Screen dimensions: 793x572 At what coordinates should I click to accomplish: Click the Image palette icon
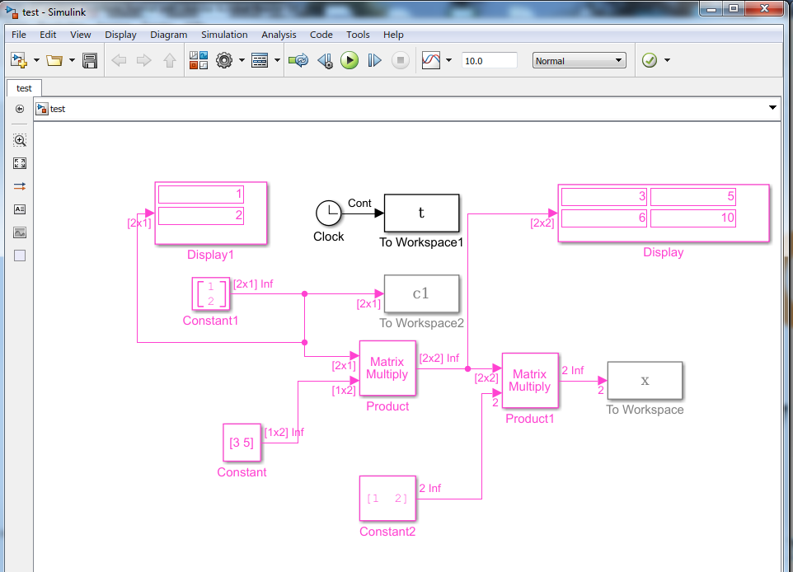pos(20,232)
